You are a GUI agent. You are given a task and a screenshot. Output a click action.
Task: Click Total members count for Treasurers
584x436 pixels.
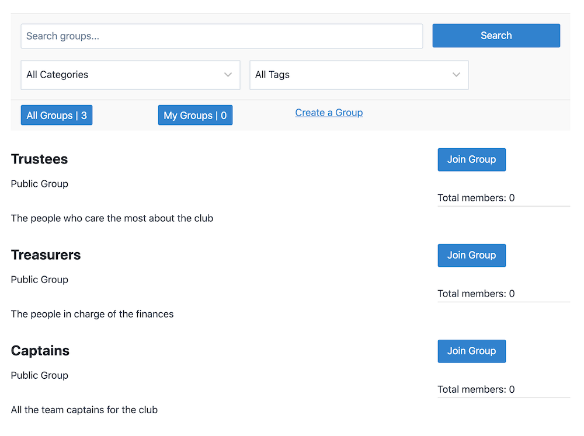[x=476, y=294]
